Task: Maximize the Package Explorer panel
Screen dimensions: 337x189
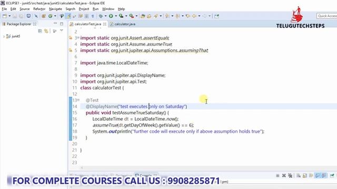Action: 62,24
